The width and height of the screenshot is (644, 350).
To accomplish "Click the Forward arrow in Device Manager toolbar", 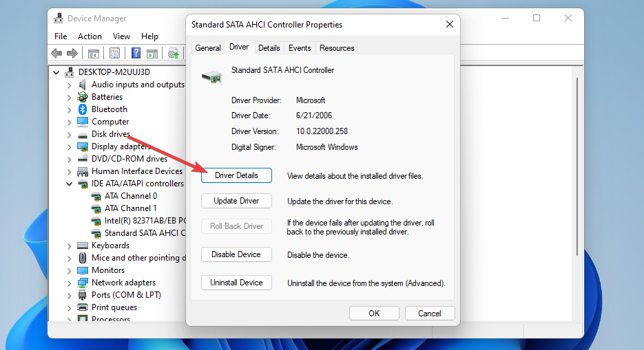I will pos(72,53).
